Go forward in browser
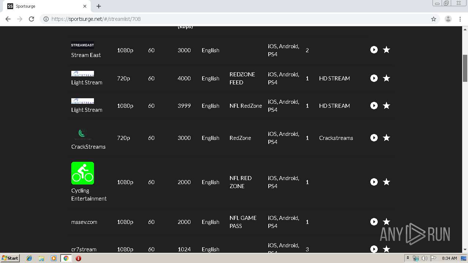This screenshot has width=468, height=263. click(20, 19)
